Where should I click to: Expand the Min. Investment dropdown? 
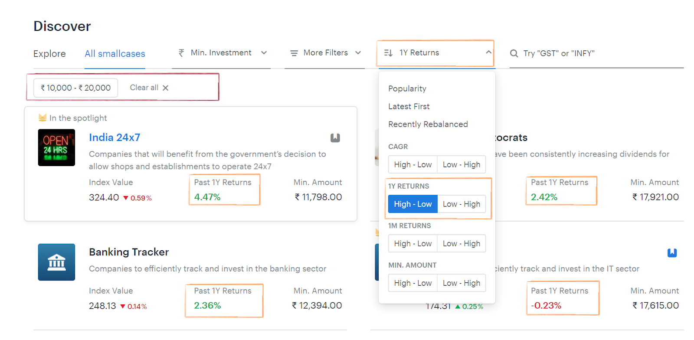[264, 53]
